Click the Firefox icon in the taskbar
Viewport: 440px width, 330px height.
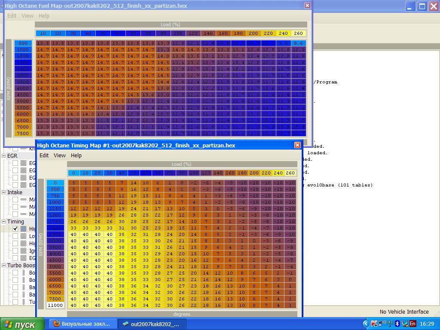click(x=56, y=324)
